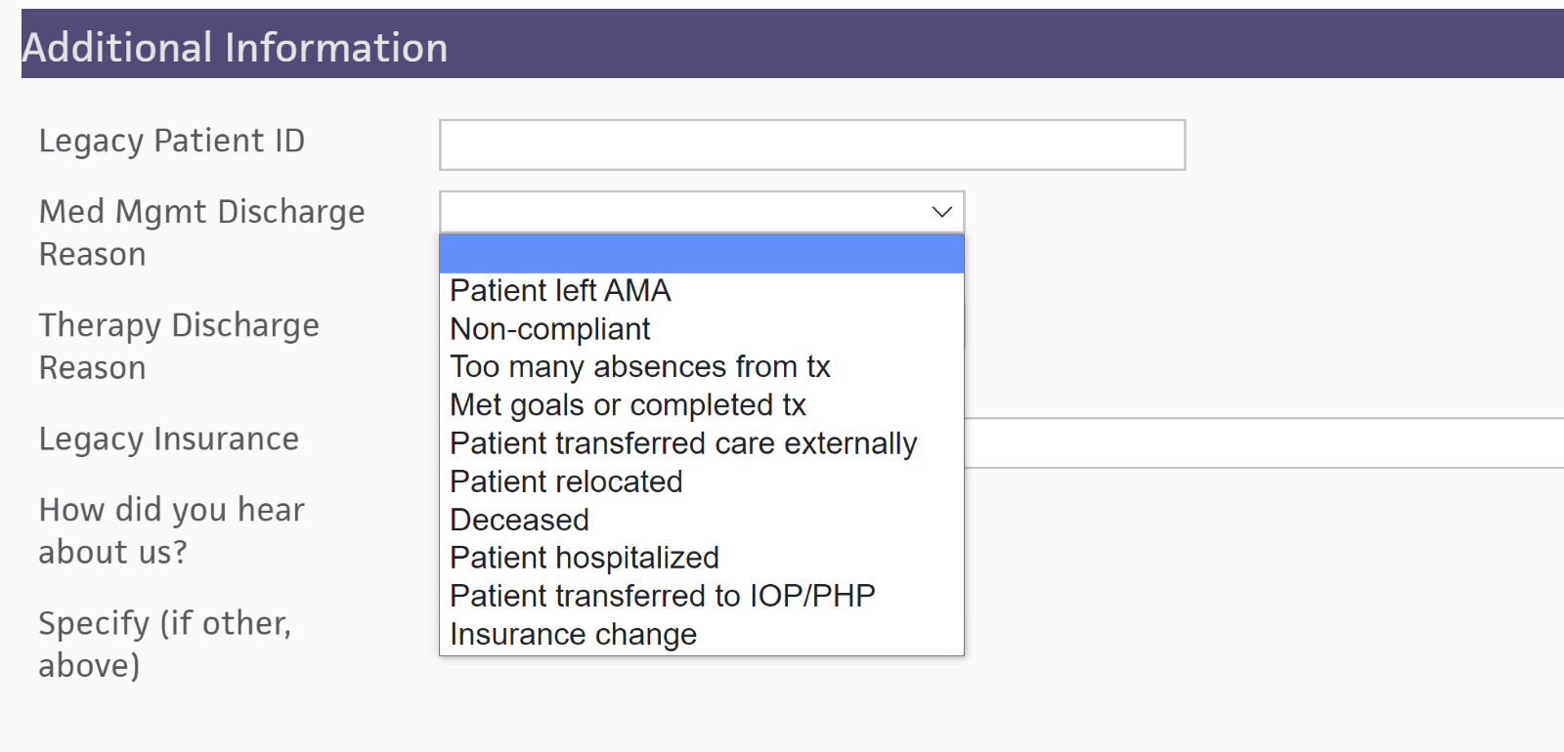Choose 'Patient left AMA' option

click(x=560, y=291)
